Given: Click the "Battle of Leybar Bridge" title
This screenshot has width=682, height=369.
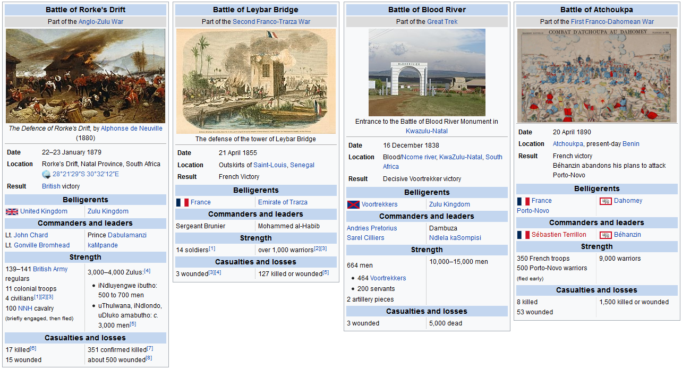Looking at the screenshot, I should coord(256,10).
